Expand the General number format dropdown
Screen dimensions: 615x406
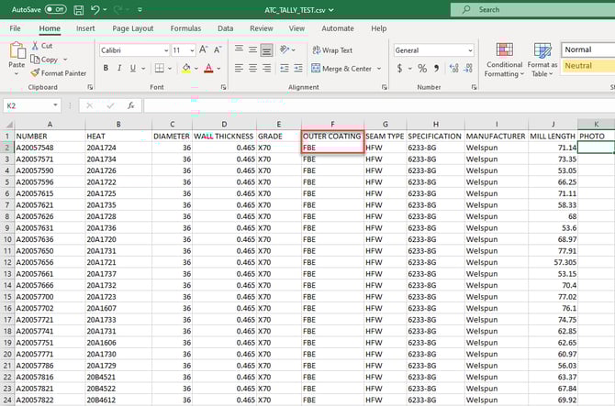468,50
